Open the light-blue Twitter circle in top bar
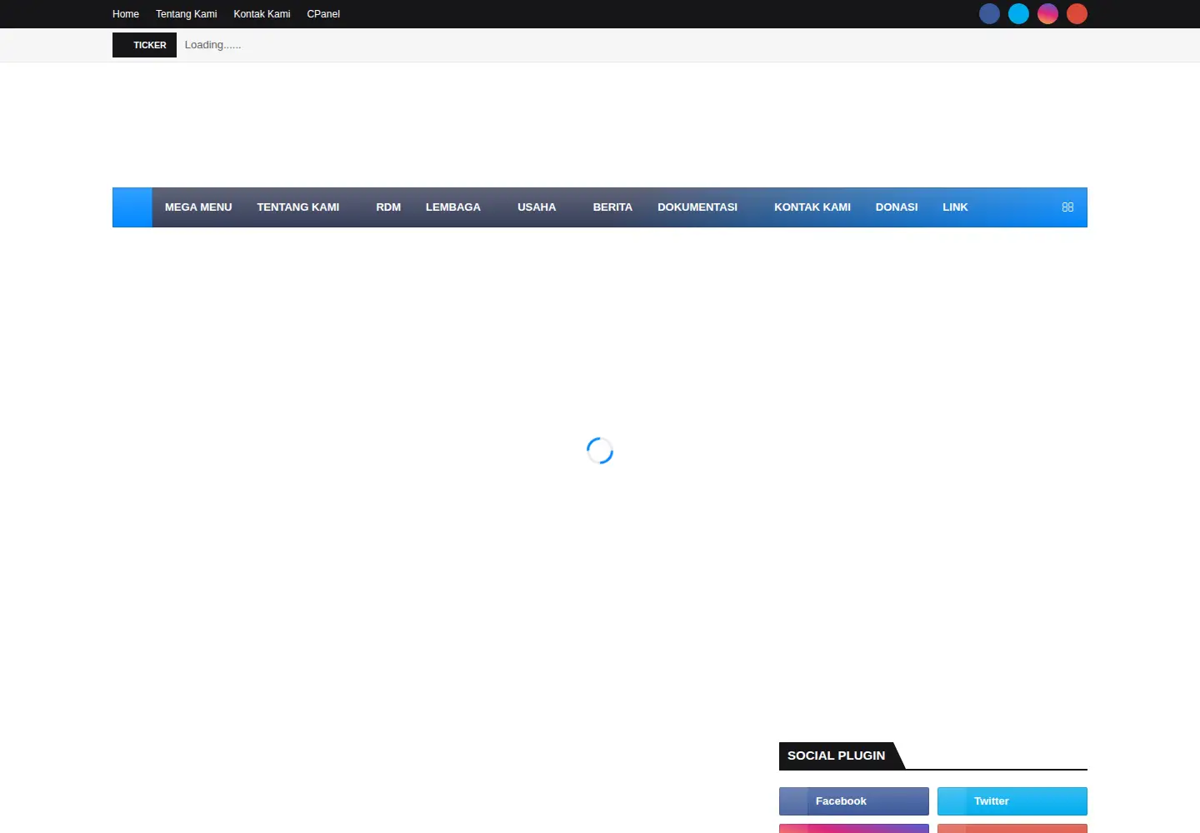Screen dimensions: 1200x833 (1018, 14)
